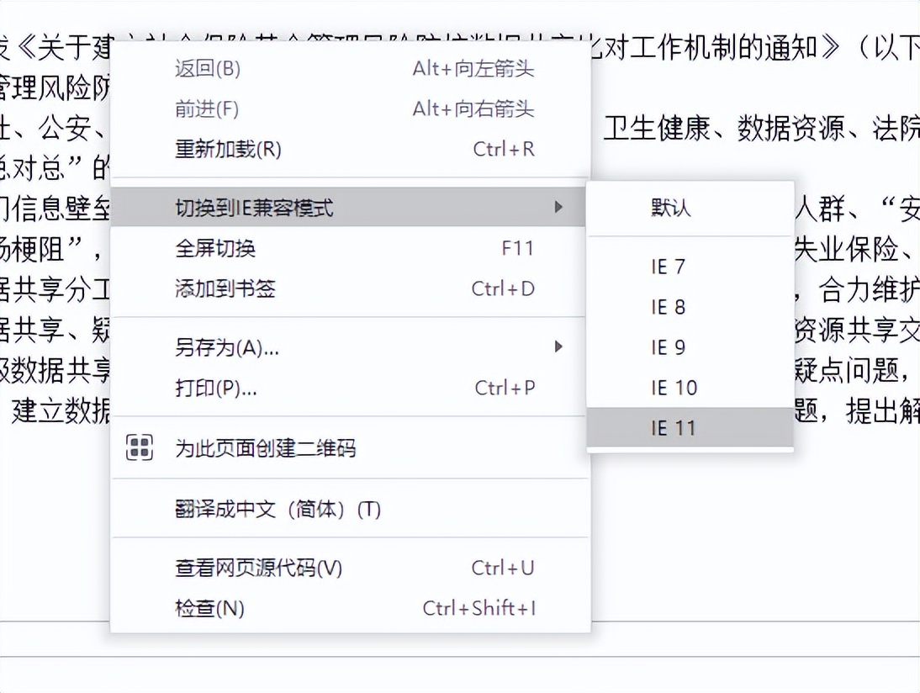Switch to IE 8 mode
Image resolution: width=920 pixels, height=693 pixels.
click(x=669, y=307)
